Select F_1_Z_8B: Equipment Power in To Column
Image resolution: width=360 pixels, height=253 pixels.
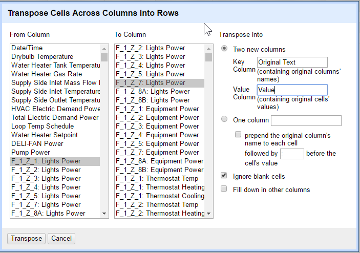pos(160,170)
